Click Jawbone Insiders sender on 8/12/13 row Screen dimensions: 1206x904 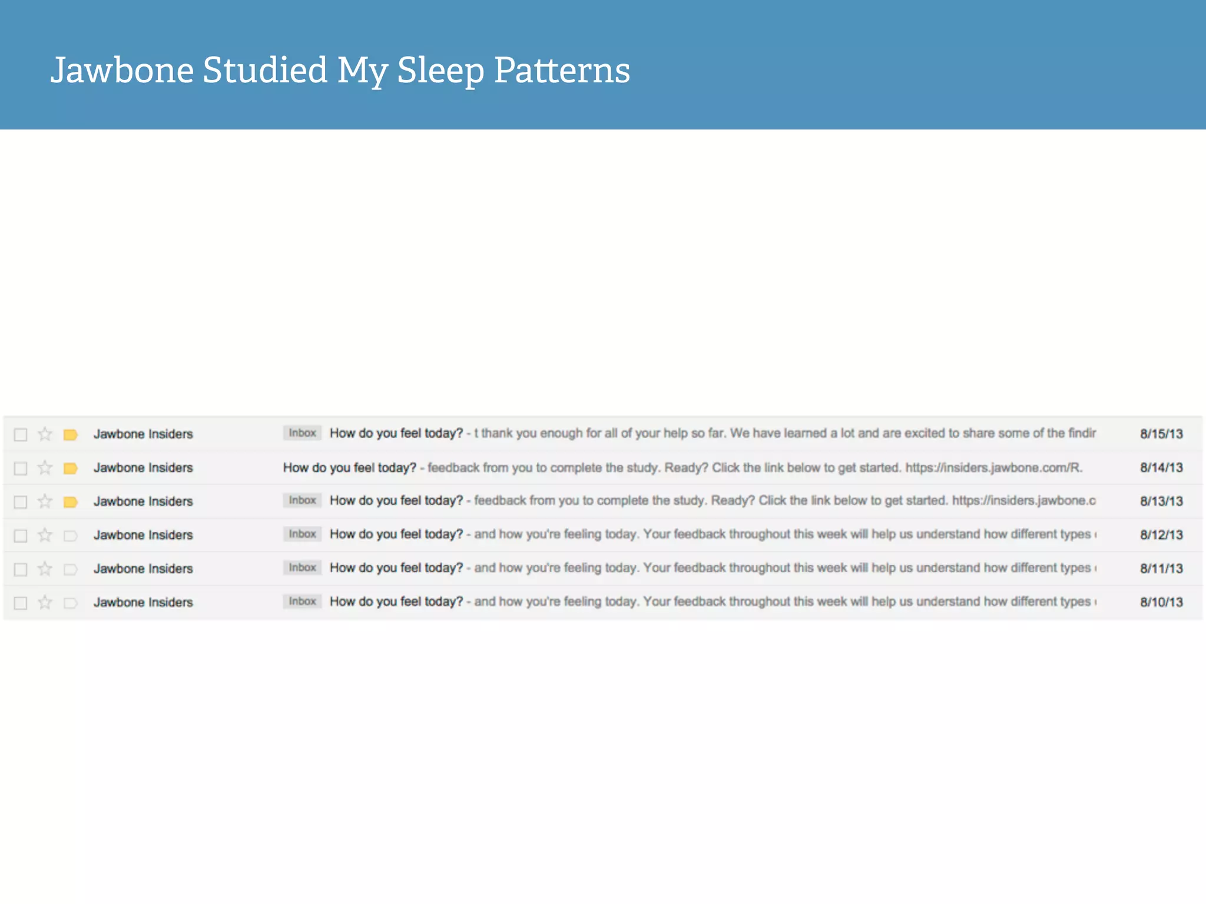(143, 535)
